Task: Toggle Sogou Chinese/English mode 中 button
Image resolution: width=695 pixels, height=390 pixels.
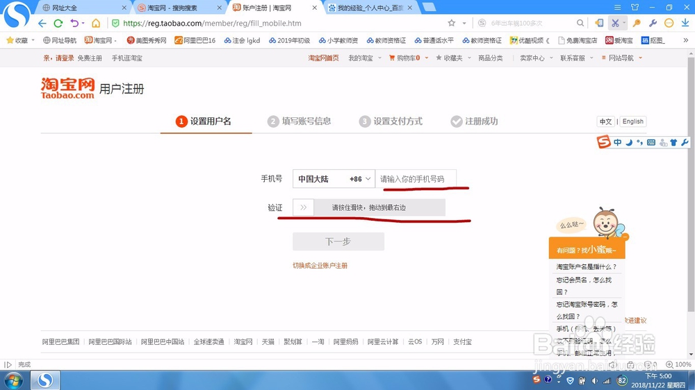Action: [617, 142]
